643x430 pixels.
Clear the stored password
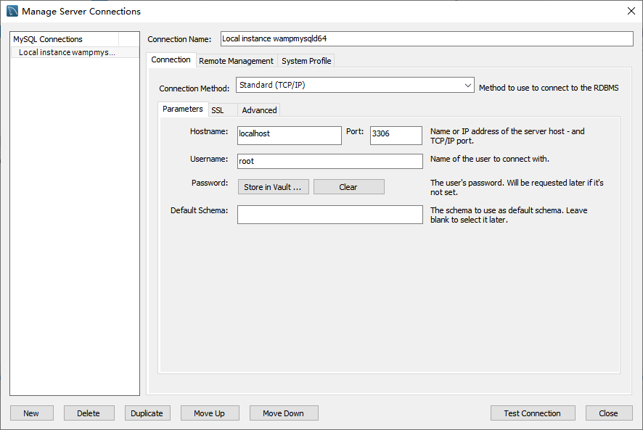tap(348, 186)
